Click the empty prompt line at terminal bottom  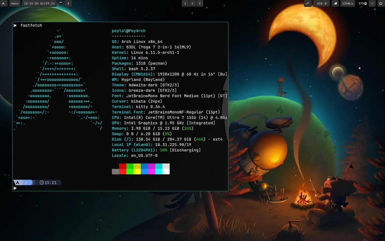(120, 188)
